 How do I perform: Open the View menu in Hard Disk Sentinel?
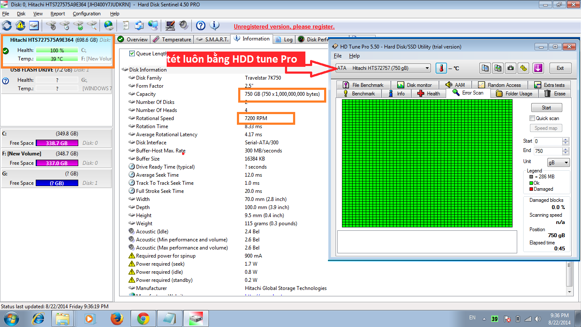[38, 14]
